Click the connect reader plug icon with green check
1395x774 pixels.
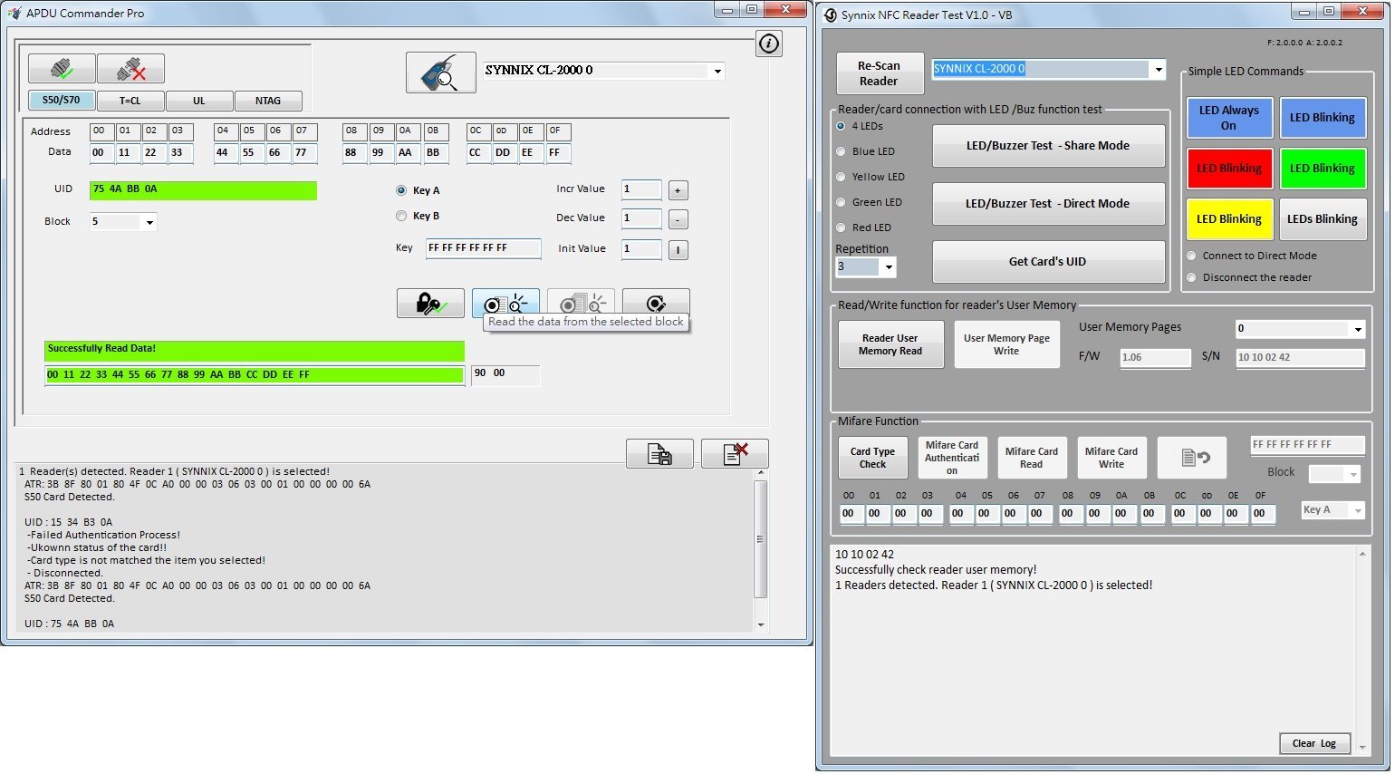62,69
